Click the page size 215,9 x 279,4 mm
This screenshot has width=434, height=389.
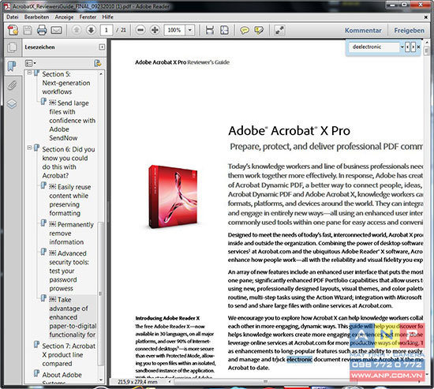[137, 382]
